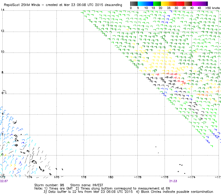Click the brown 35-40 knots legend swatch
This screenshot has width=221, height=194.
pyautogui.click(x=188, y=4)
